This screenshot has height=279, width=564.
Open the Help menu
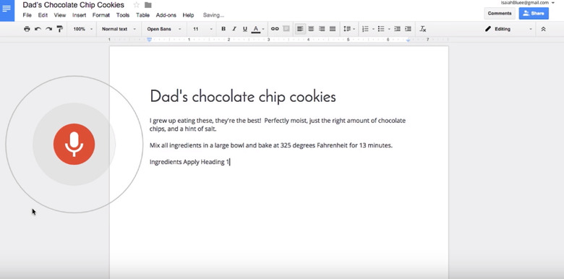coord(188,15)
